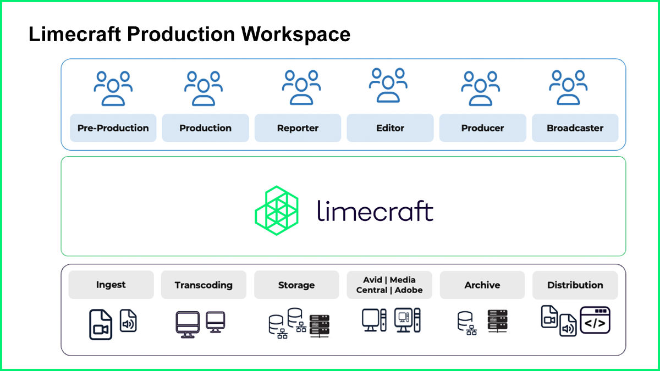The height and width of the screenshot is (371, 660).
Task: Click the video file icon under Ingest
Action: point(101,324)
